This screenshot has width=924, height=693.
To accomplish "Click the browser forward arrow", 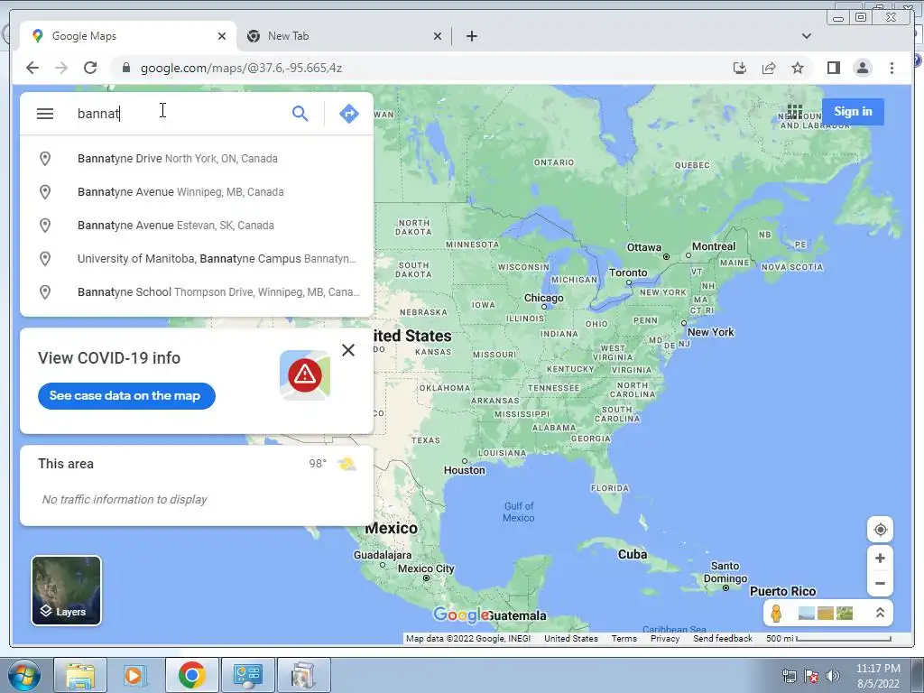I will pos(61,68).
